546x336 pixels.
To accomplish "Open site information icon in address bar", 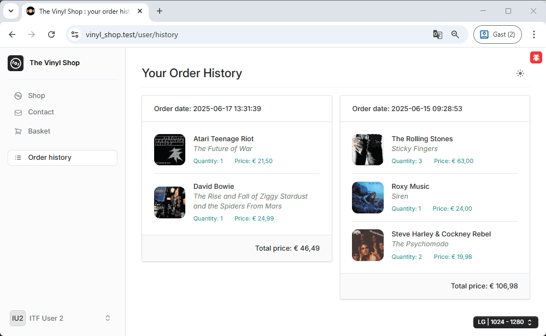I will click(x=75, y=34).
